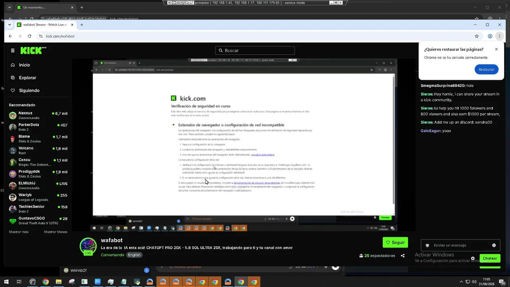Click the Coscu channel avatar
Viewport: 510px width, 287px height.
coord(13,162)
